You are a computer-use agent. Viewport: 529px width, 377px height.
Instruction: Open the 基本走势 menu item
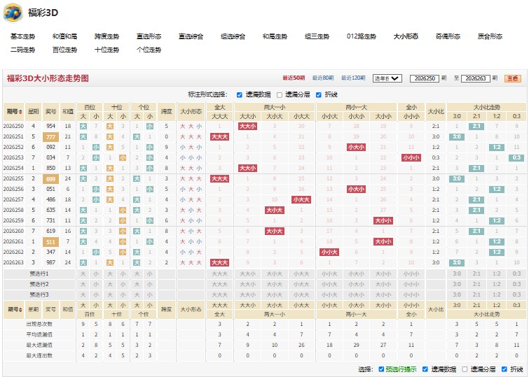[22, 36]
